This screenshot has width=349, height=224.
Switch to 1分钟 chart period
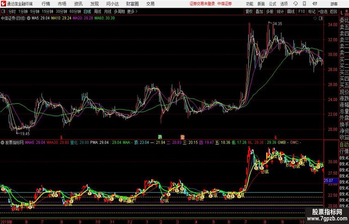(x=23, y=11)
